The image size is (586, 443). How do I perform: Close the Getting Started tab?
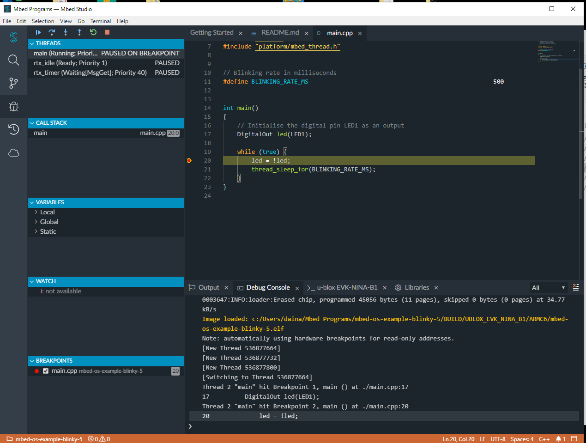[241, 33]
